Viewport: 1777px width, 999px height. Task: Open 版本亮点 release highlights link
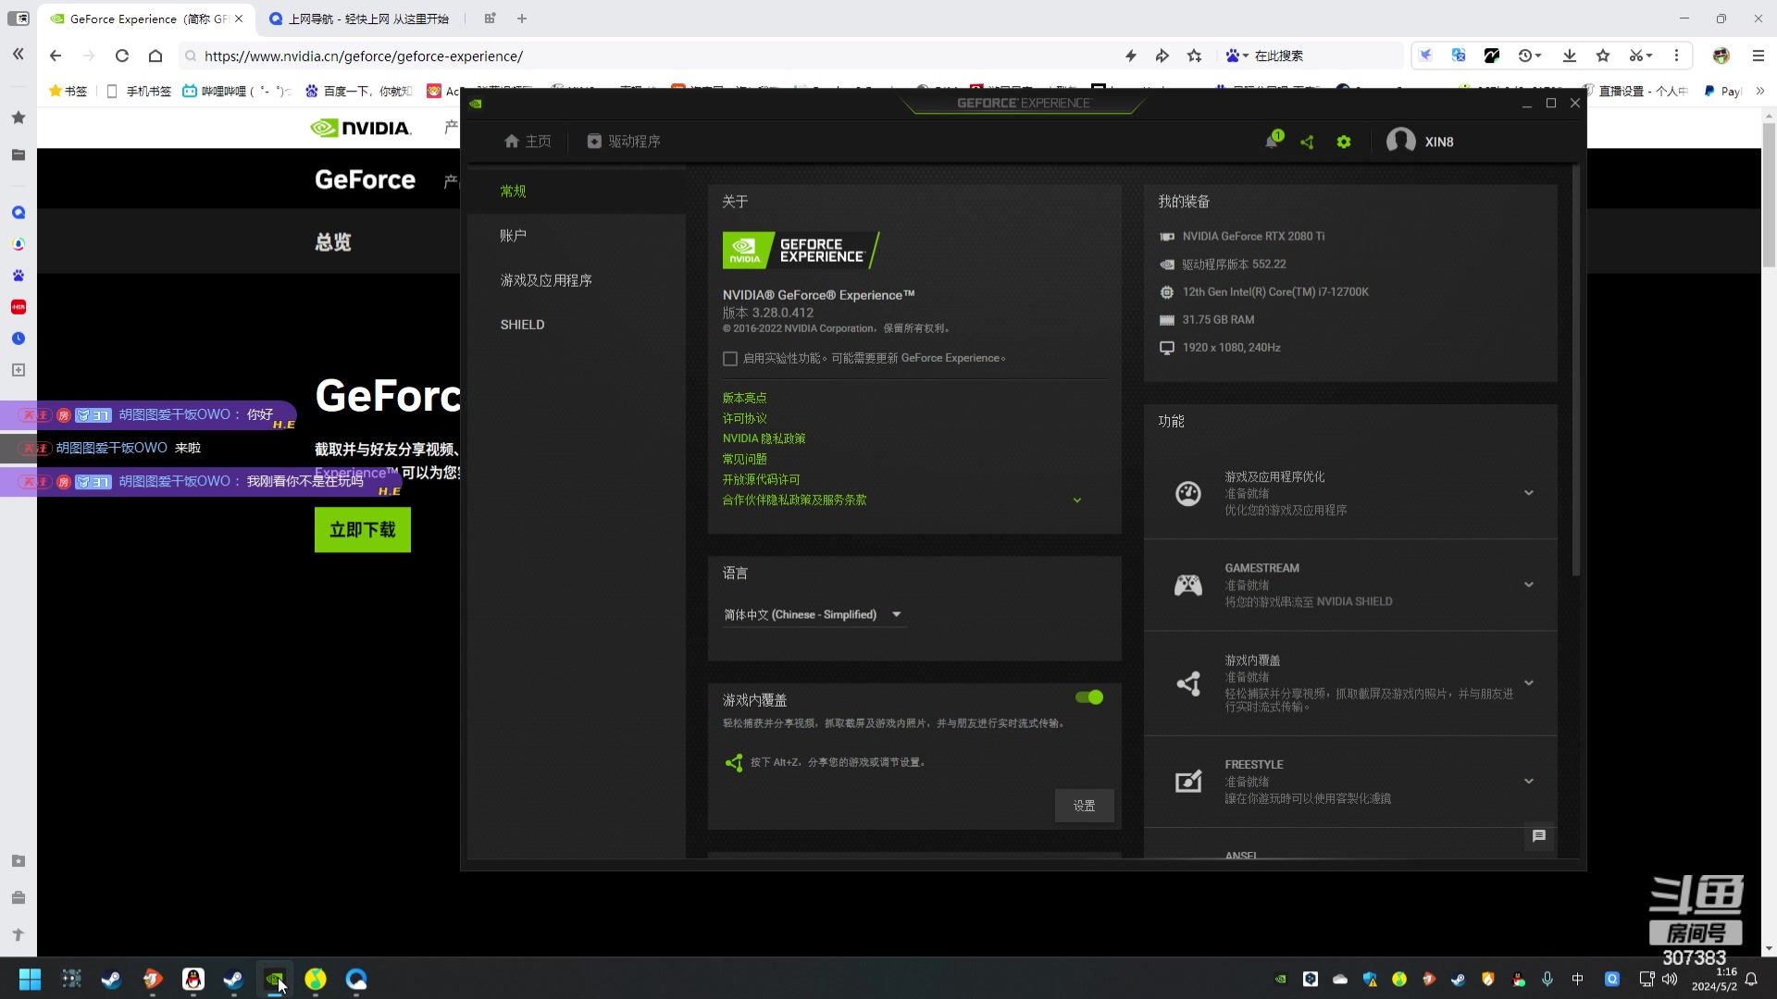pos(744,398)
